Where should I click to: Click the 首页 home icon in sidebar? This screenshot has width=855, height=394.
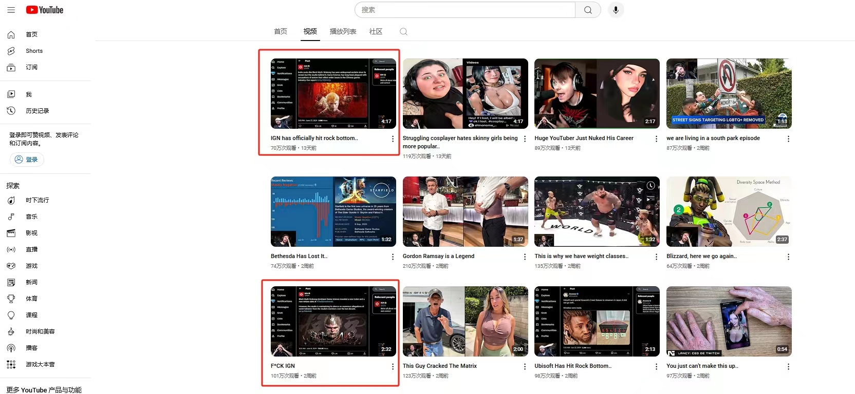click(x=11, y=34)
